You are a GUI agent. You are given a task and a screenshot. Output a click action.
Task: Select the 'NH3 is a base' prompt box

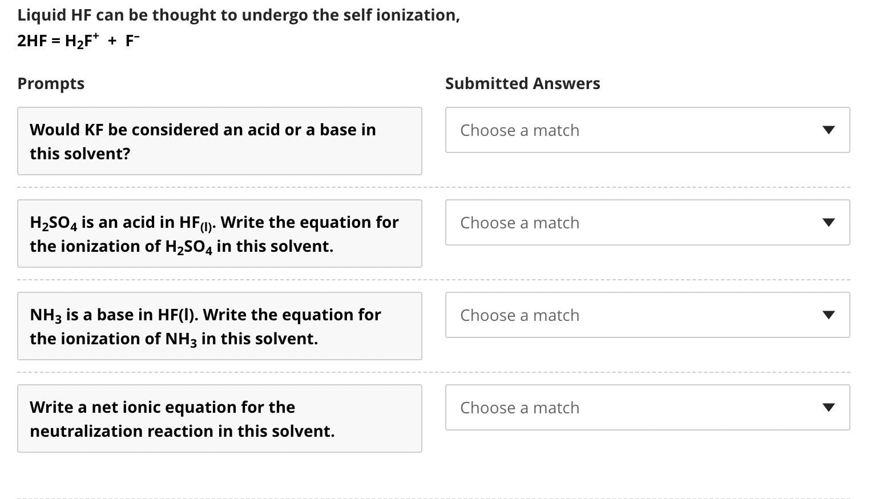(219, 326)
